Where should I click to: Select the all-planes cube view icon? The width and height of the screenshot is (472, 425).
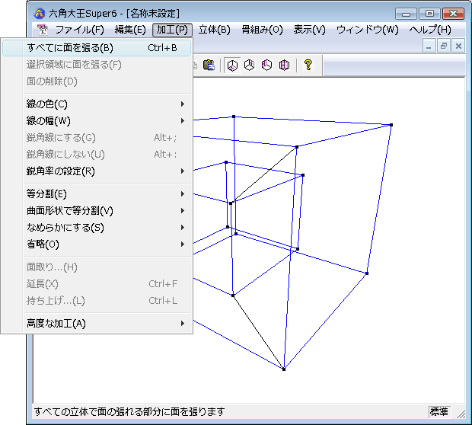284,65
